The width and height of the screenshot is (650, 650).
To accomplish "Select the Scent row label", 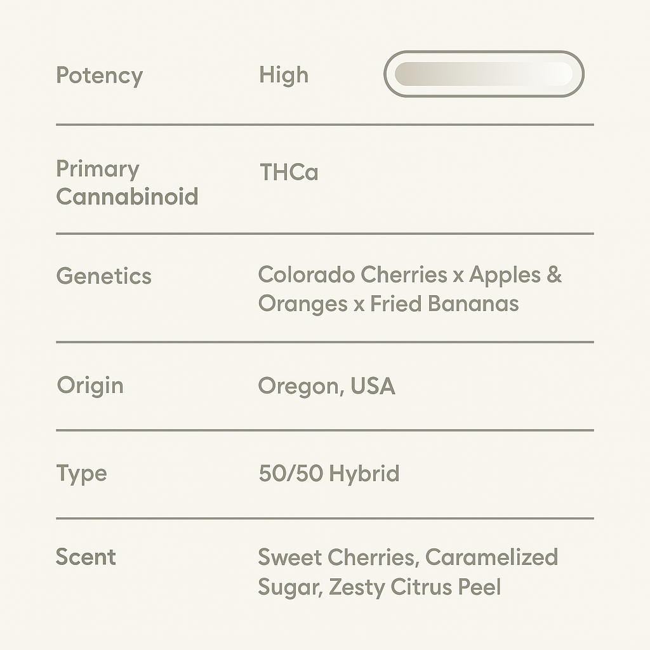I will point(86,557).
